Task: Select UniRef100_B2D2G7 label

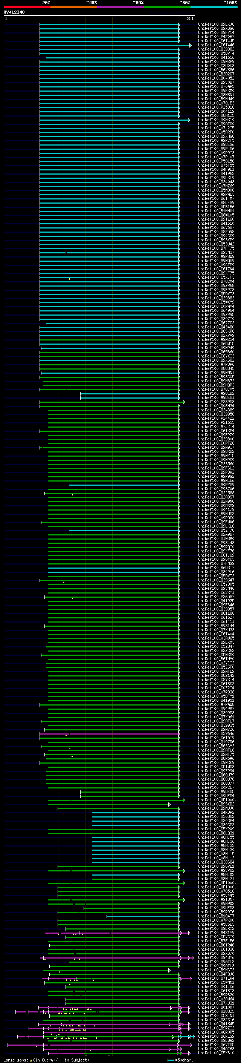Action: 216,74
